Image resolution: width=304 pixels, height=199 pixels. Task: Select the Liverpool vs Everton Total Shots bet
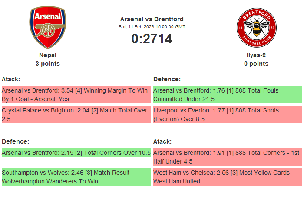228,115
